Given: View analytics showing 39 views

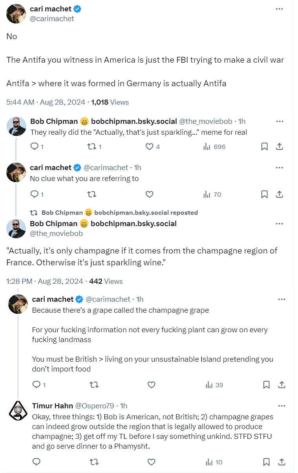Looking at the screenshot, I should [x=214, y=385].
